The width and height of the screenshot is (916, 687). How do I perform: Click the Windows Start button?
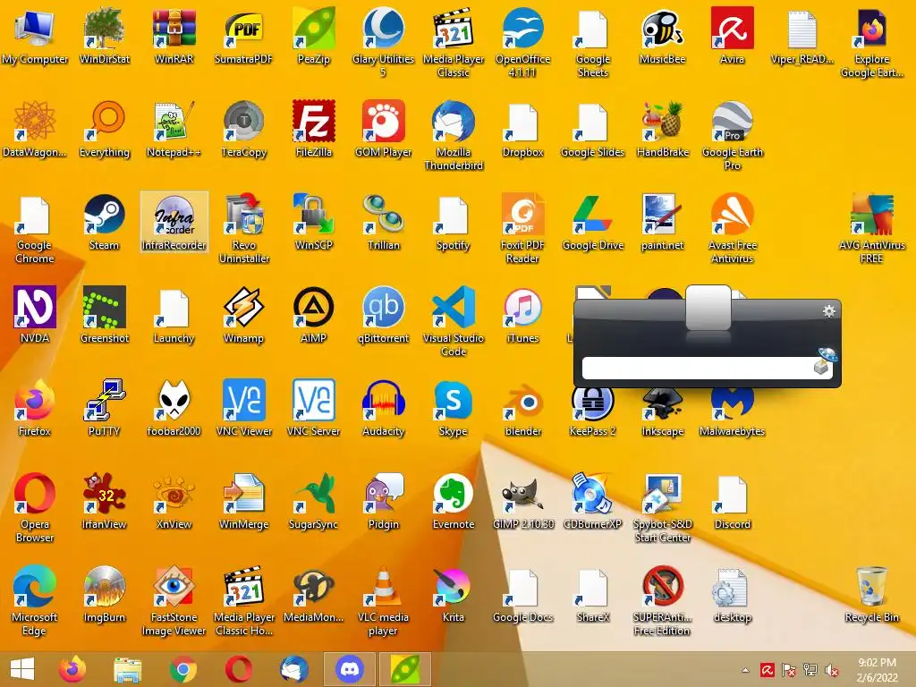[22, 669]
